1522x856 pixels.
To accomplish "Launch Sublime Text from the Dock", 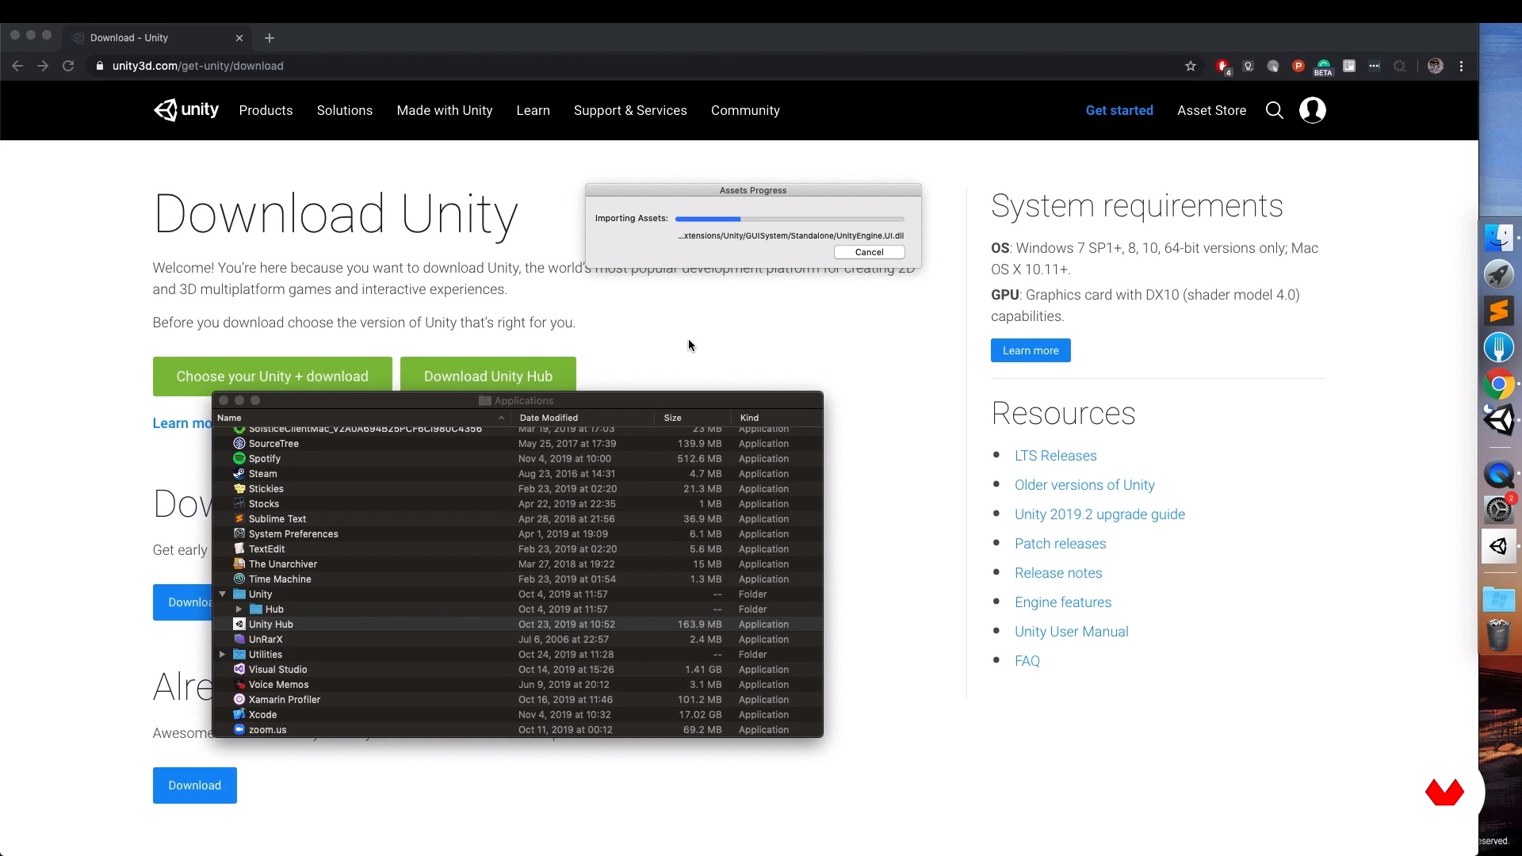I will [1498, 311].
